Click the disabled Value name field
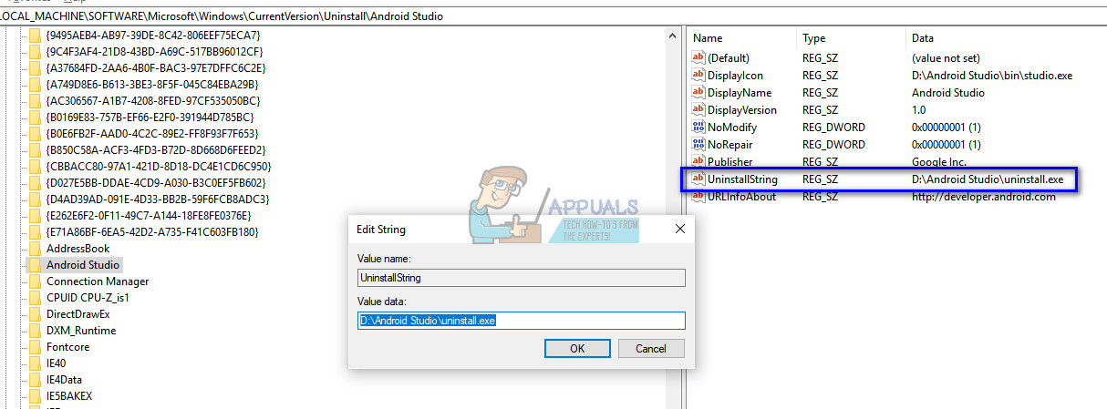This screenshot has height=409, width=1107. coord(522,278)
